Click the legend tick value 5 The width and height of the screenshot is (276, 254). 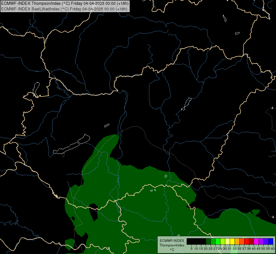(x=191, y=249)
